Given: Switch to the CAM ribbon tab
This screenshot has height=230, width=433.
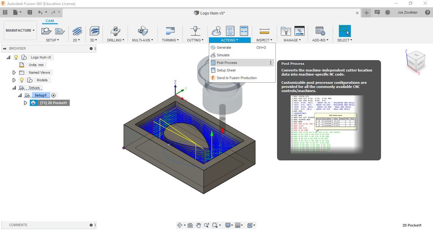Looking at the screenshot, I should (50, 21).
